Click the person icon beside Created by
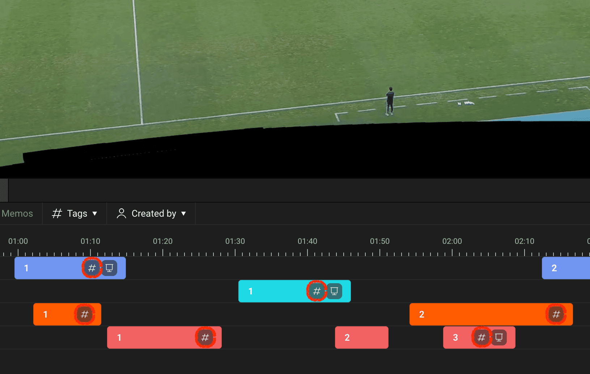Image resolution: width=590 pixels, height=374 pixels. click(x=122, y=213)
